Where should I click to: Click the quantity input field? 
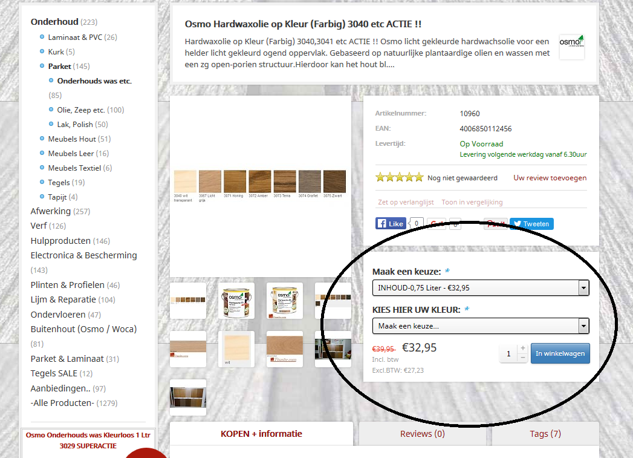click(508, 353)
